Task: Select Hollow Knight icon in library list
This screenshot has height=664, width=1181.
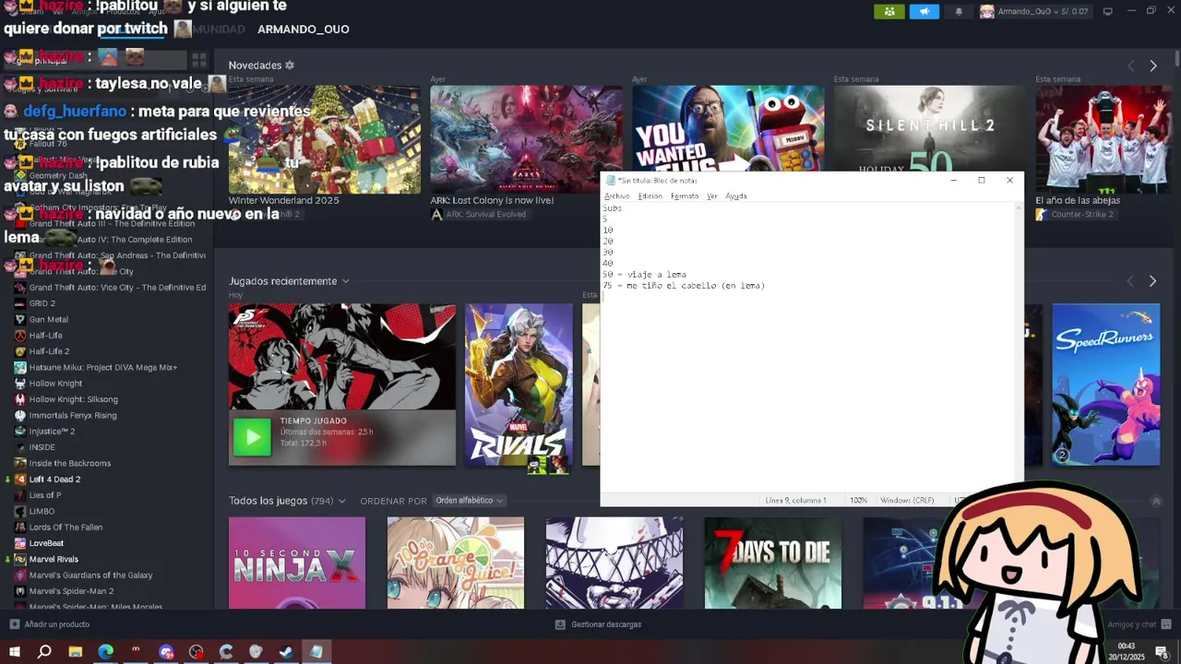Action: [x=19, y=383]
